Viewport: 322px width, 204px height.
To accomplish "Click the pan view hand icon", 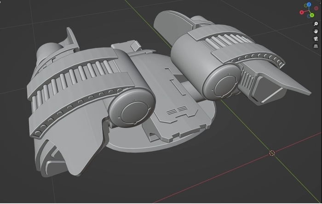I will [316, 31].
